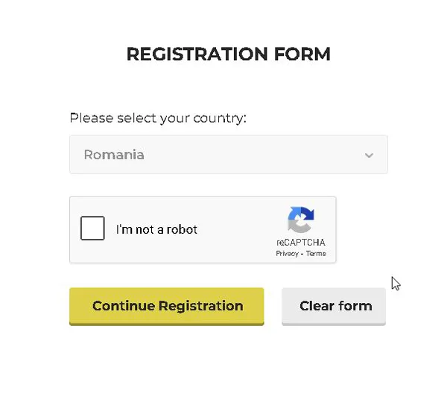Open the reCAPTCHA Terms link
Image resolution: width=447 pixels, height=393 pixels.
(316, 253)
